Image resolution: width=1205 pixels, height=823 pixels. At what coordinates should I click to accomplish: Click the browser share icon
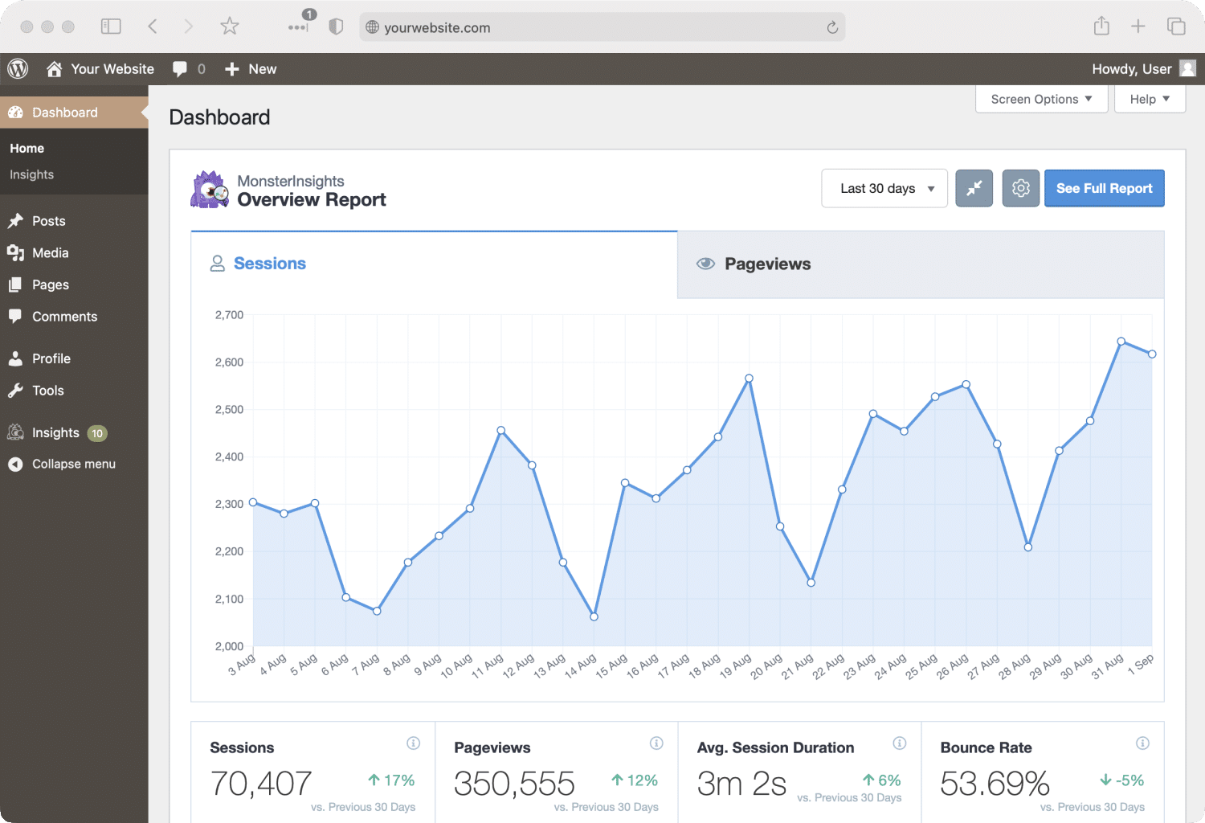1101,27
